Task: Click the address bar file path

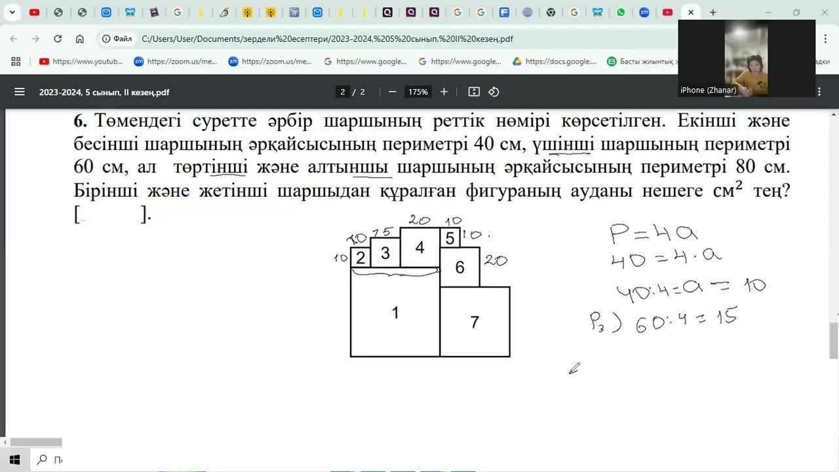Action: [327, 39]
